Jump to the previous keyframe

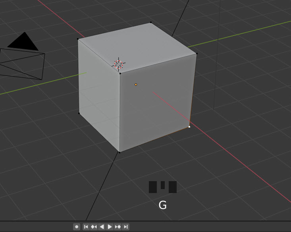[94, 227]
